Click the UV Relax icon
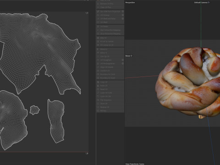Screen dimensions: 220x165 (x=98, y=27)
